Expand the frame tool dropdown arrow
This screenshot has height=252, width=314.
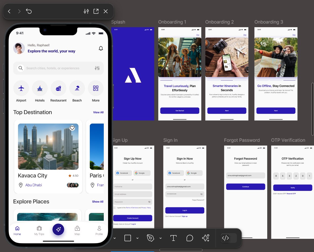coord(115,238)
